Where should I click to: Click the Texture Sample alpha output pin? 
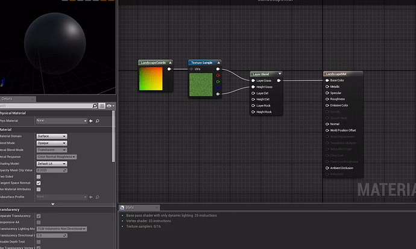218,94
